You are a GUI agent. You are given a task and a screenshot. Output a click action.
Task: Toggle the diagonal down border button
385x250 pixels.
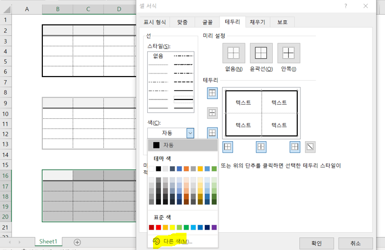[x=310, y=147]
